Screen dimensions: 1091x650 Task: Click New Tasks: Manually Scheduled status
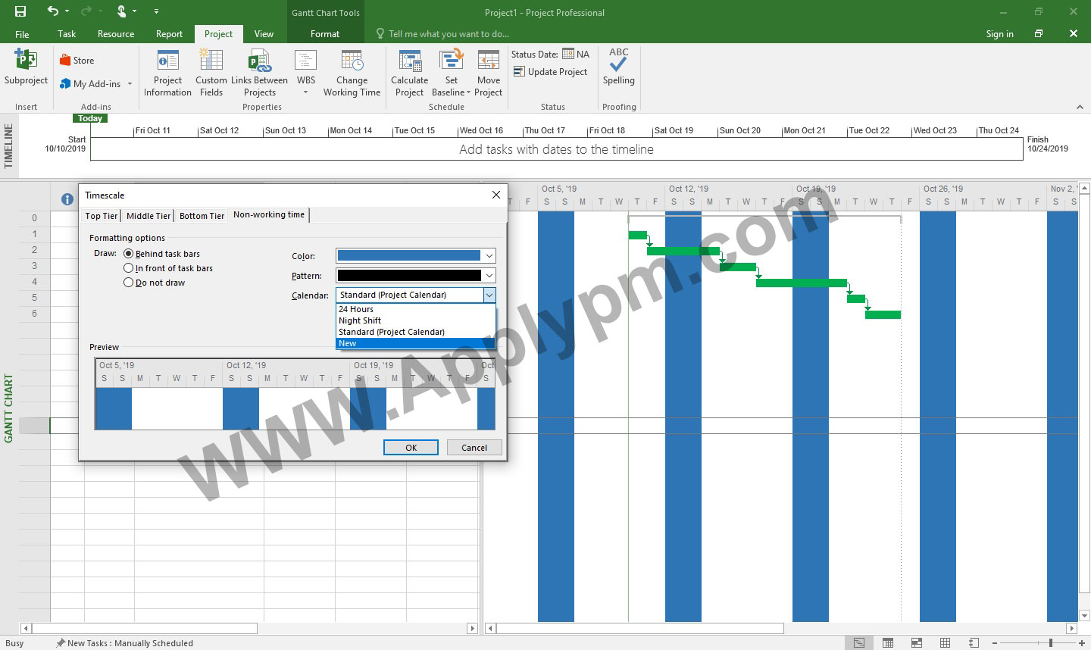tap(124, 643)
